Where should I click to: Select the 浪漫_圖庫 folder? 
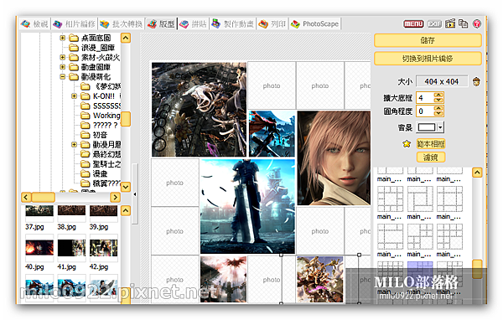pyautogui.click(x=97, y=48)
